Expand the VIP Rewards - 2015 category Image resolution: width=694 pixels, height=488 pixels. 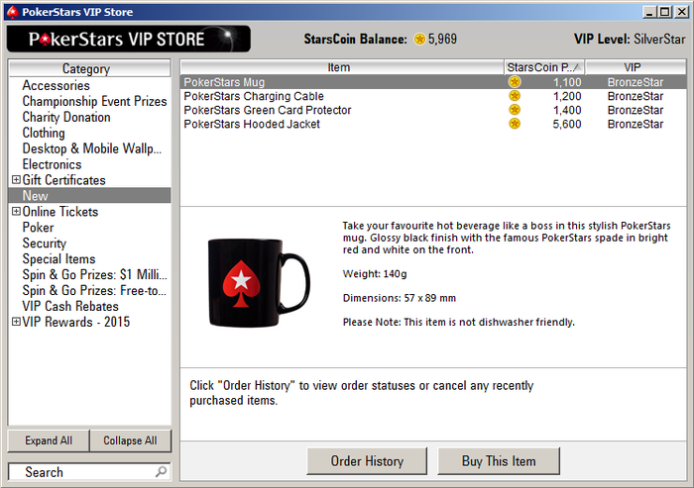(16, 322)
